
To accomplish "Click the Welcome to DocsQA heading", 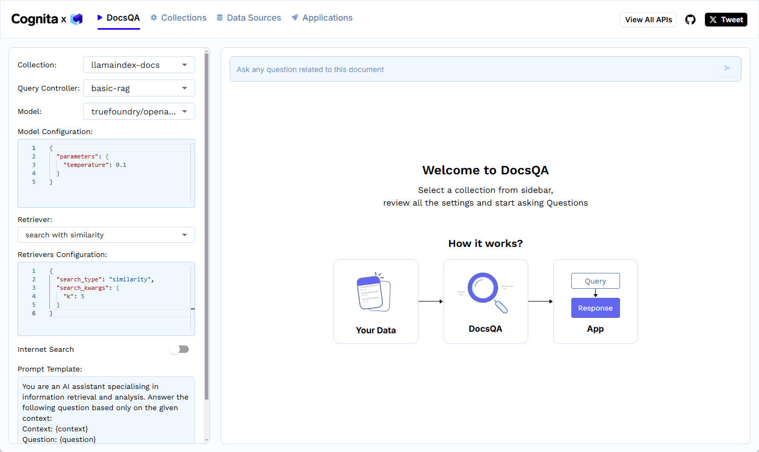I will 485,170.
